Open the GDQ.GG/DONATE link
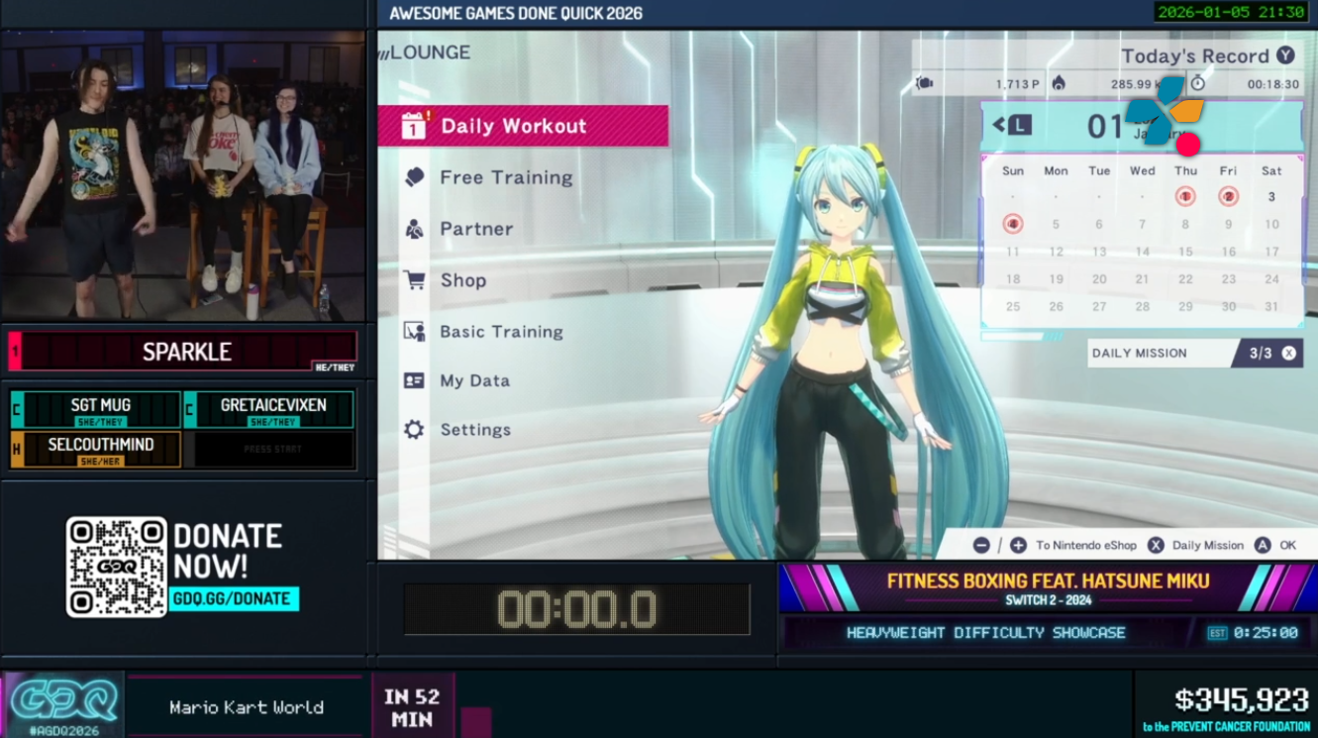 pyautogui.click(x=235, y=599)
